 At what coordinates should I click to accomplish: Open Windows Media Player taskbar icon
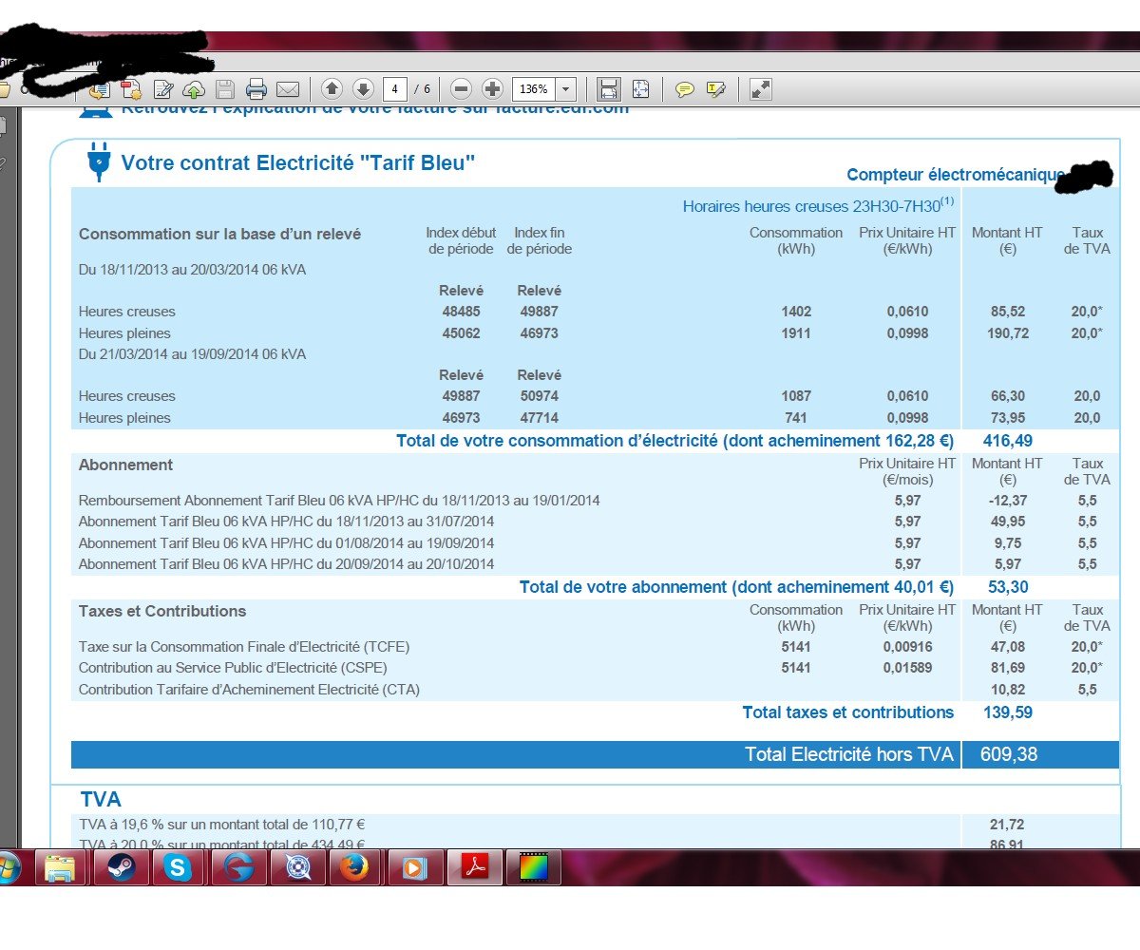pos(414,867)
